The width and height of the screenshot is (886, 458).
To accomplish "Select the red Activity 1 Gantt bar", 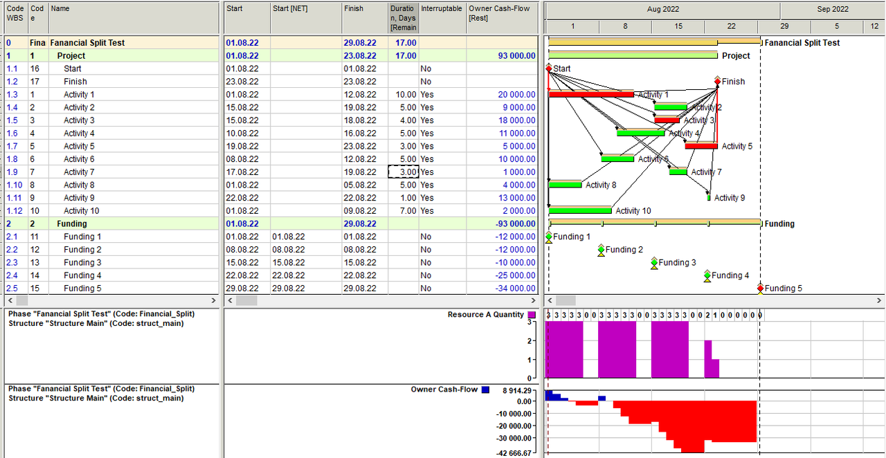I will (x=591, y=94).
